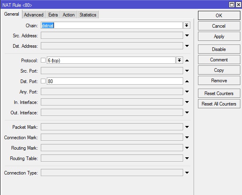Click the Protocol field showing 6 (tcp)
Viewport: 242px width, 195px height.
pyautogui.click(x=111, y=60)
